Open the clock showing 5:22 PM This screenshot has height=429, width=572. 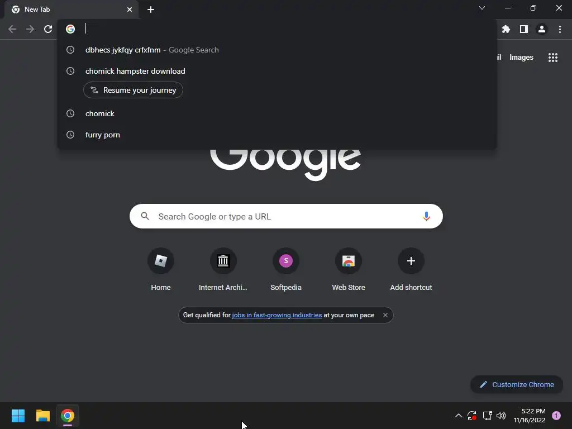click(530, 416)
